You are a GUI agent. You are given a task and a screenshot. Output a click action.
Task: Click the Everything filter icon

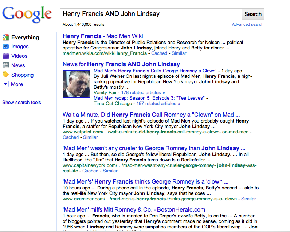coord(5,37)
